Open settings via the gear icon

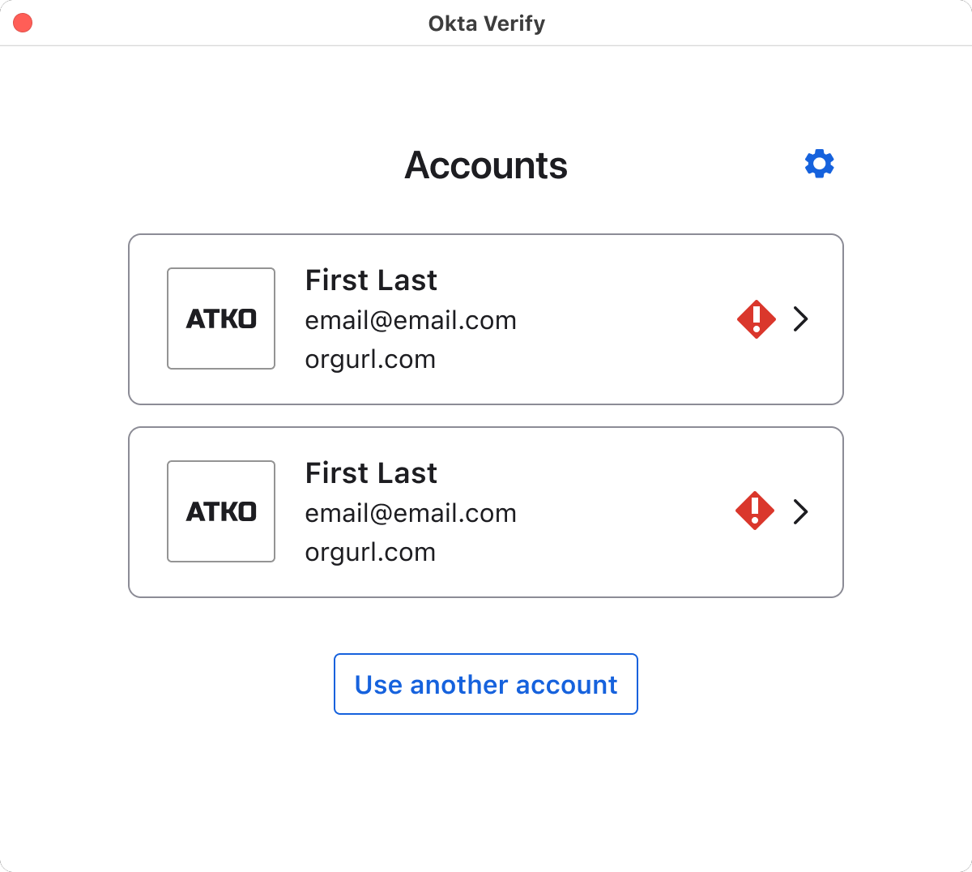coord(819,164)
